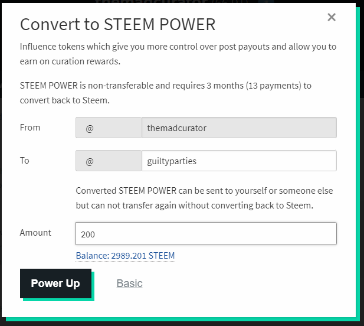Click the @ prefix beside guiltyparties
This screenshot has height=326, width=364.
click(x=90, y=161)
